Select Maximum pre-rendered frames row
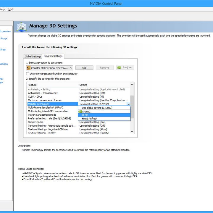 (x=79, y=100)
